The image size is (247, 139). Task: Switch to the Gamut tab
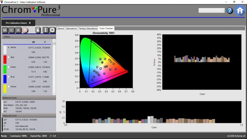click(x=61, y=28)
